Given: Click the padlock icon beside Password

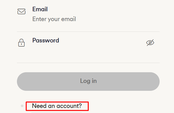Looking at the screenshot, I should 21,43.
